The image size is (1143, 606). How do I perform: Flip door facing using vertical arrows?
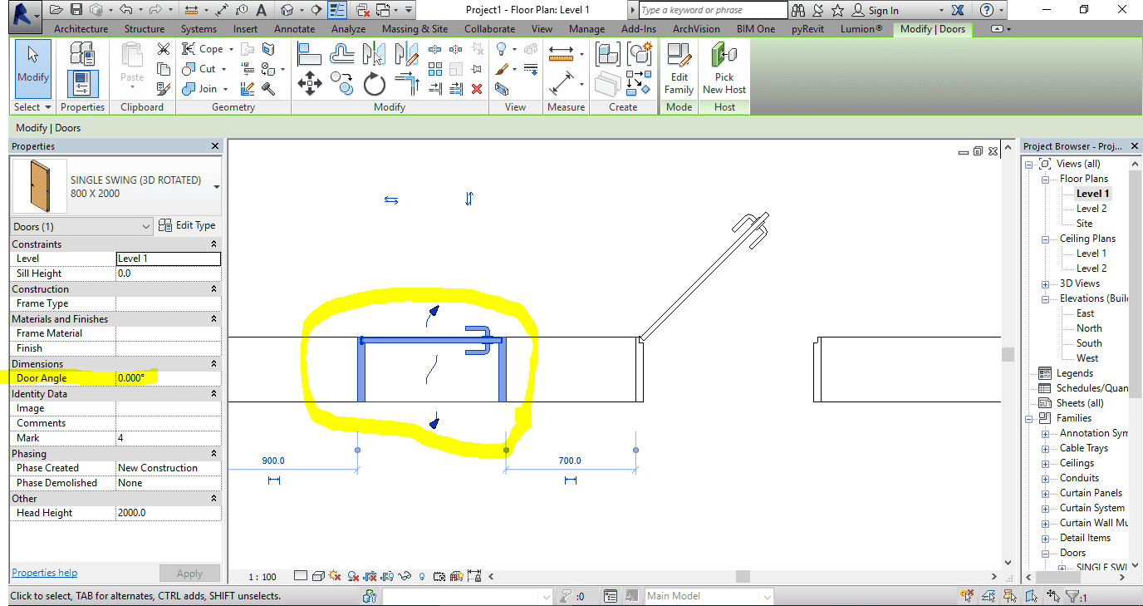(x=469, y=199)
